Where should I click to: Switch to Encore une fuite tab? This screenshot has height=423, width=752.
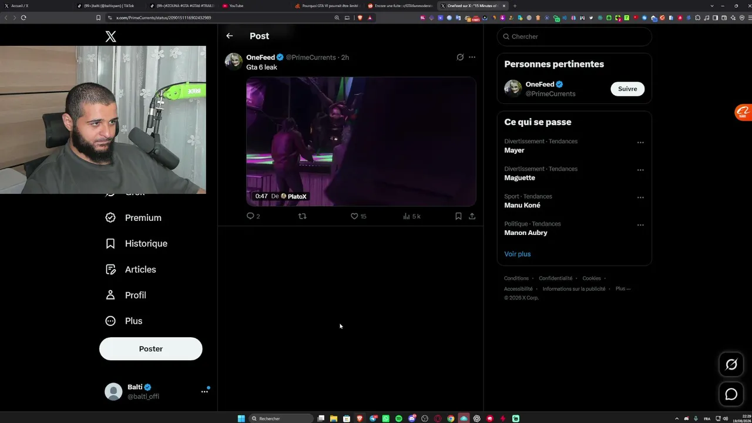point(401,6)
